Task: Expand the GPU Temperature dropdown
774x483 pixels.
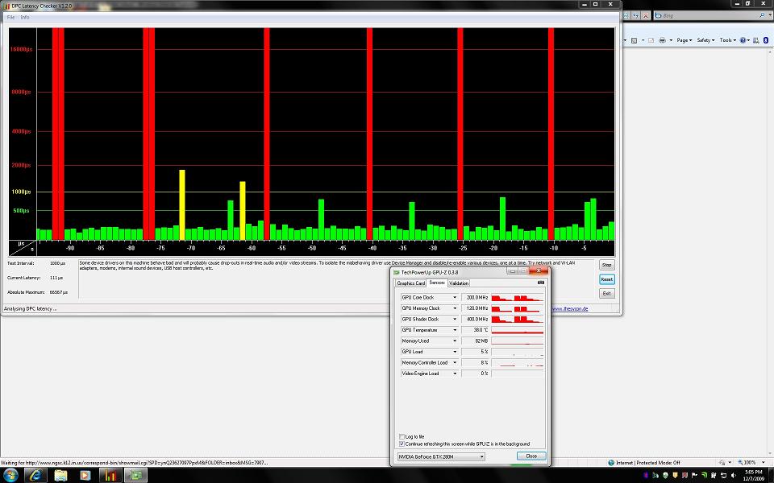Action: 455,330
